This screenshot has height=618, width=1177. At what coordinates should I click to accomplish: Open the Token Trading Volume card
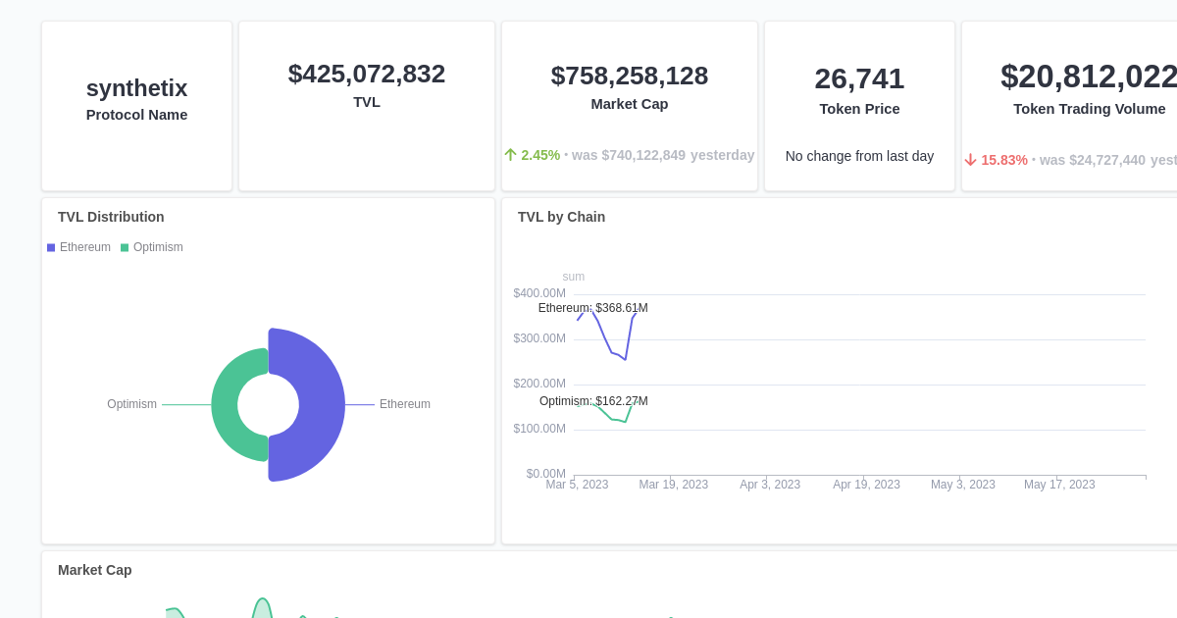pos(1089,105)
